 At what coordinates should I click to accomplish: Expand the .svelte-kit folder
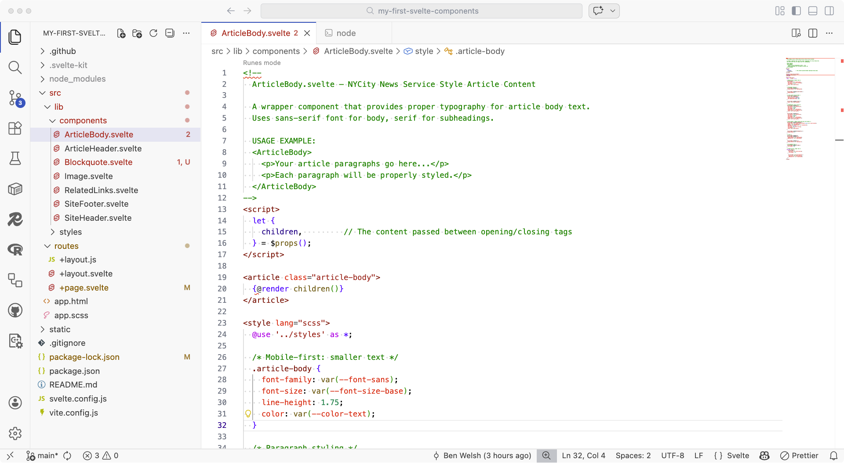tap(115, 65)
